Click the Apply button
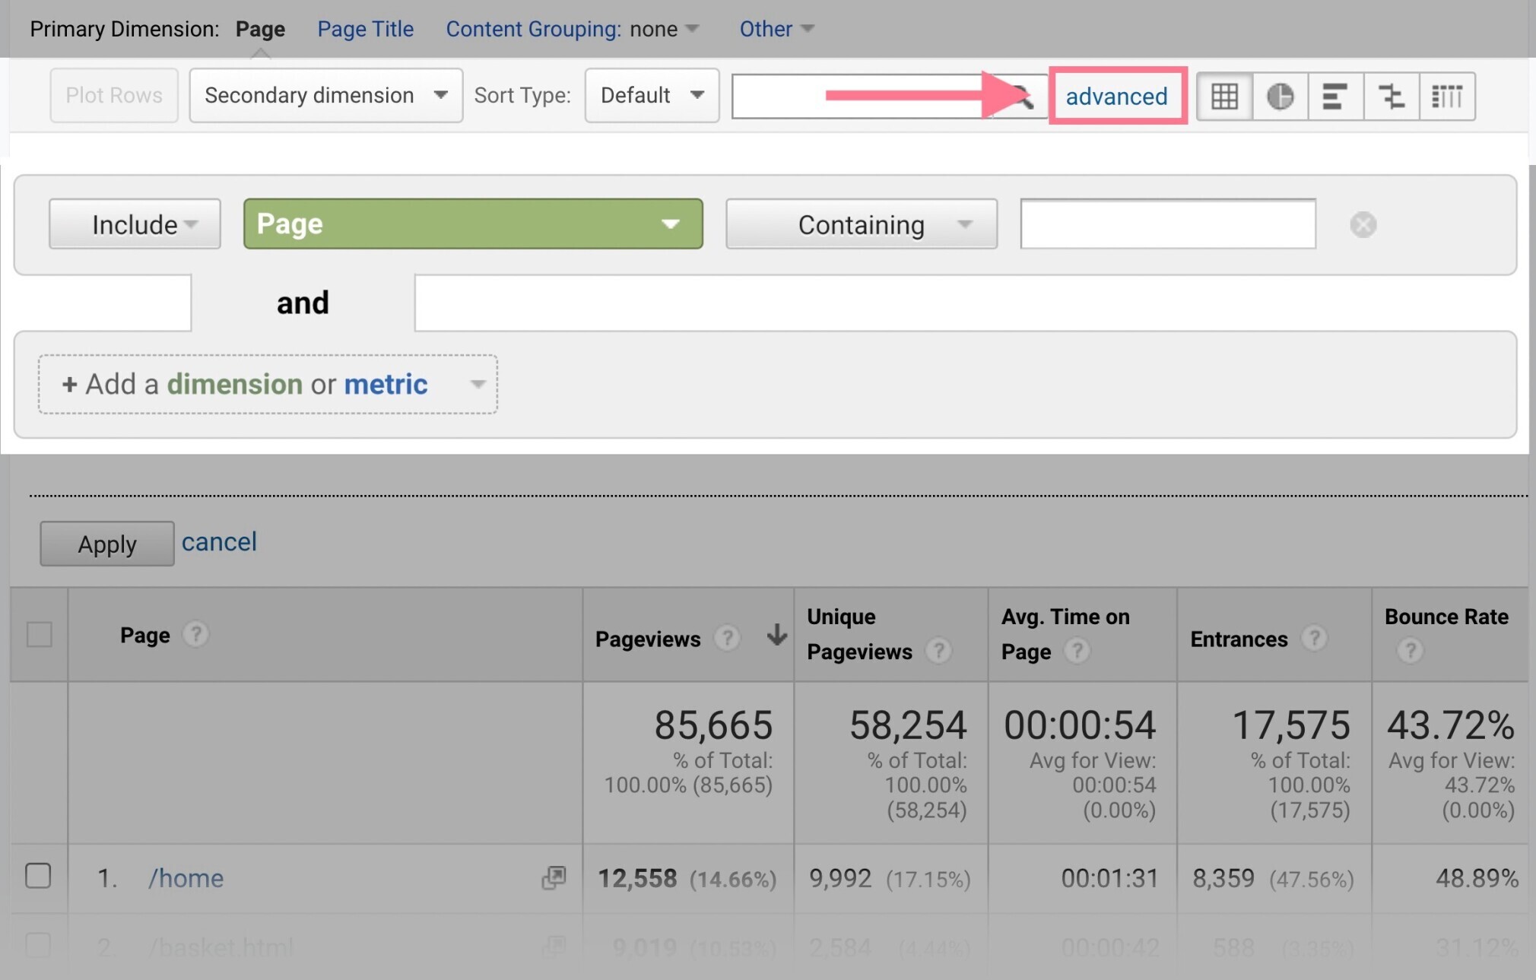1536x980 pixels. tap(107, 543)
